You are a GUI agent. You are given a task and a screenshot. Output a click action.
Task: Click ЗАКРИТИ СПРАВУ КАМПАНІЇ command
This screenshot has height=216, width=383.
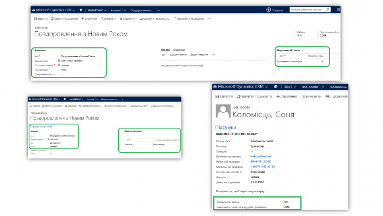click(116, 106)
